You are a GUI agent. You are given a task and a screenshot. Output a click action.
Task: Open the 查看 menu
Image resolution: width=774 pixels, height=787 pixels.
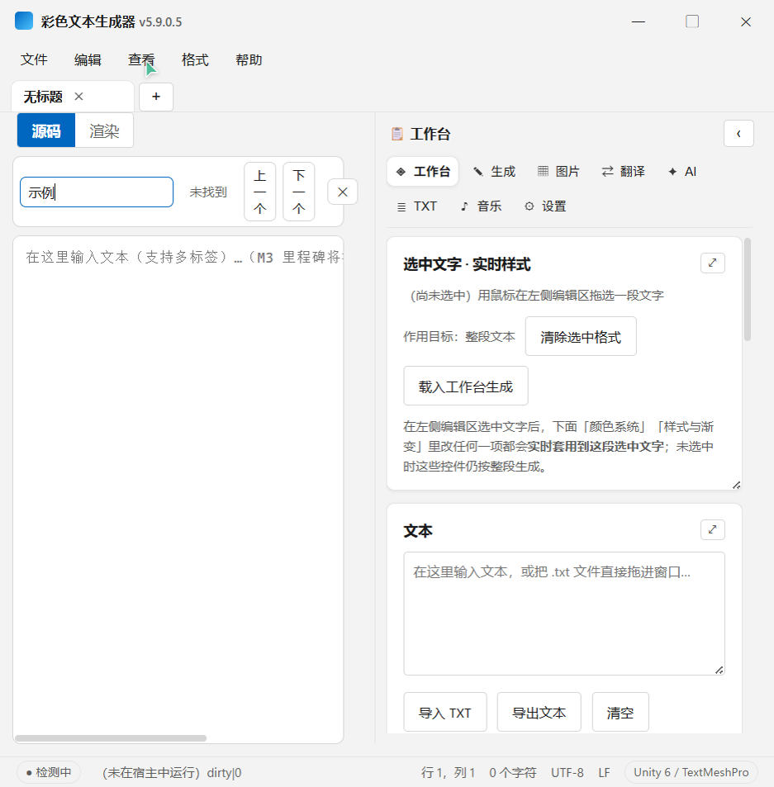click(141, 59)
